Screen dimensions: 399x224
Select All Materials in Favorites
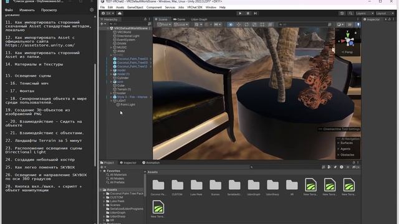tap(118, 175)
